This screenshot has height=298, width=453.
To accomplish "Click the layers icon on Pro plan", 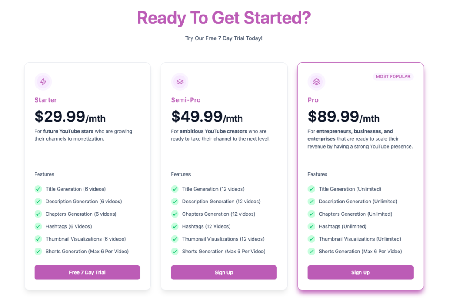I will pyautogui.click(x=316, y=81).
